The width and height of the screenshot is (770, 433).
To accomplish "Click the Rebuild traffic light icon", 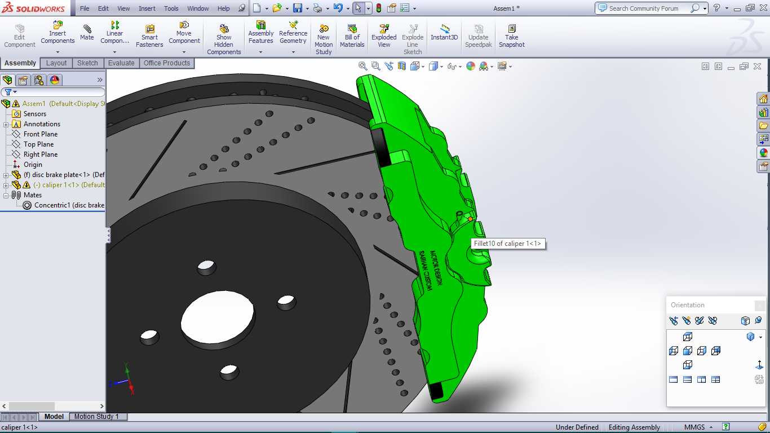I will coord(378,8).
